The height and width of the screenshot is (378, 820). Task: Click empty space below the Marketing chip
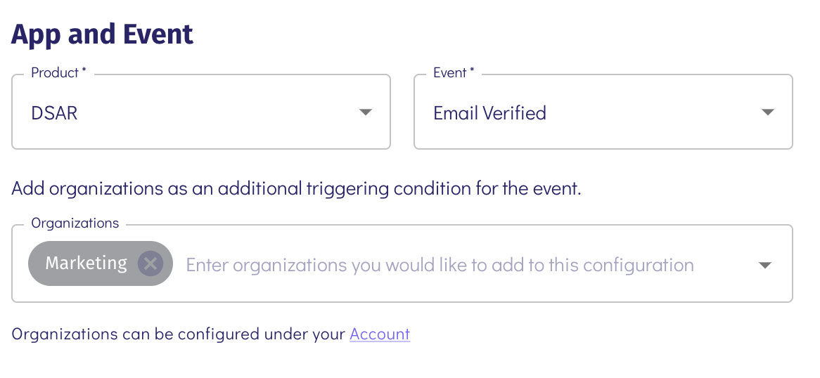[98, 294]
